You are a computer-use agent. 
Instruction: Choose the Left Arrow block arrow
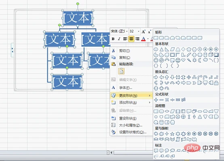[x=161, y=77]
